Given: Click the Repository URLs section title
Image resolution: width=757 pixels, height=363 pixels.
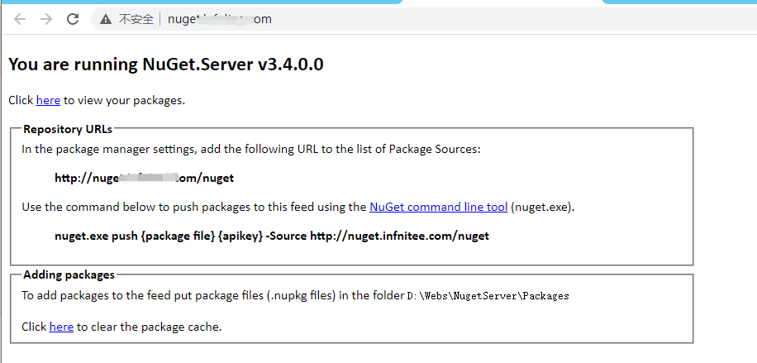Looking at the screenshot, I should (68, 129).
